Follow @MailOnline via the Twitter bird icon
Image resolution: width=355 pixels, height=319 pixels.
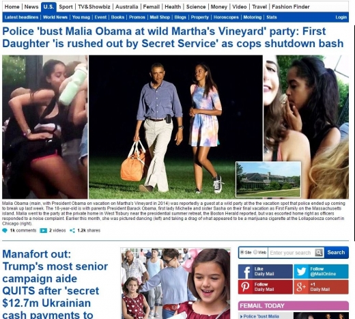click(302, 271)
